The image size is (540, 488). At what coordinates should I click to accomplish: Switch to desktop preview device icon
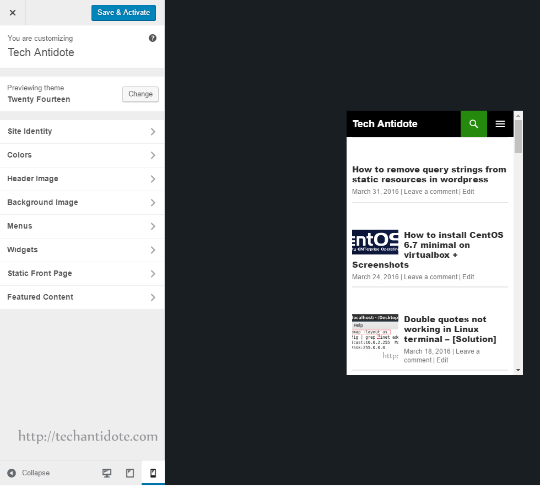[107, 473]
